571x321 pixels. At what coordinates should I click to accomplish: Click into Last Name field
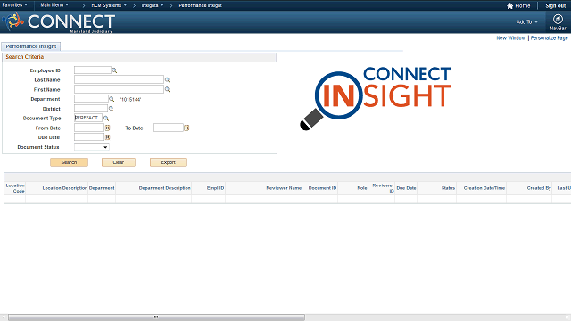(x=119, y=79)
